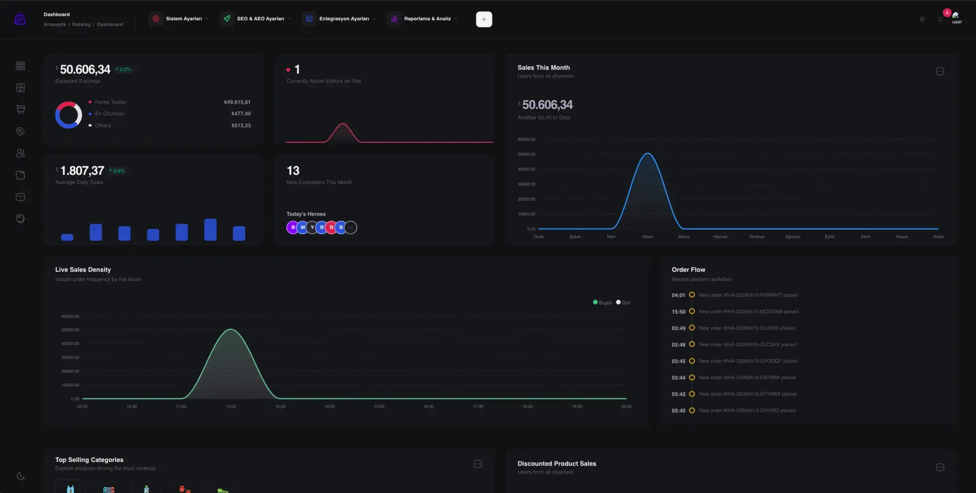
Task: Open order #IHA-20260413-MQS2WM entry
Action: pos(749,312)
